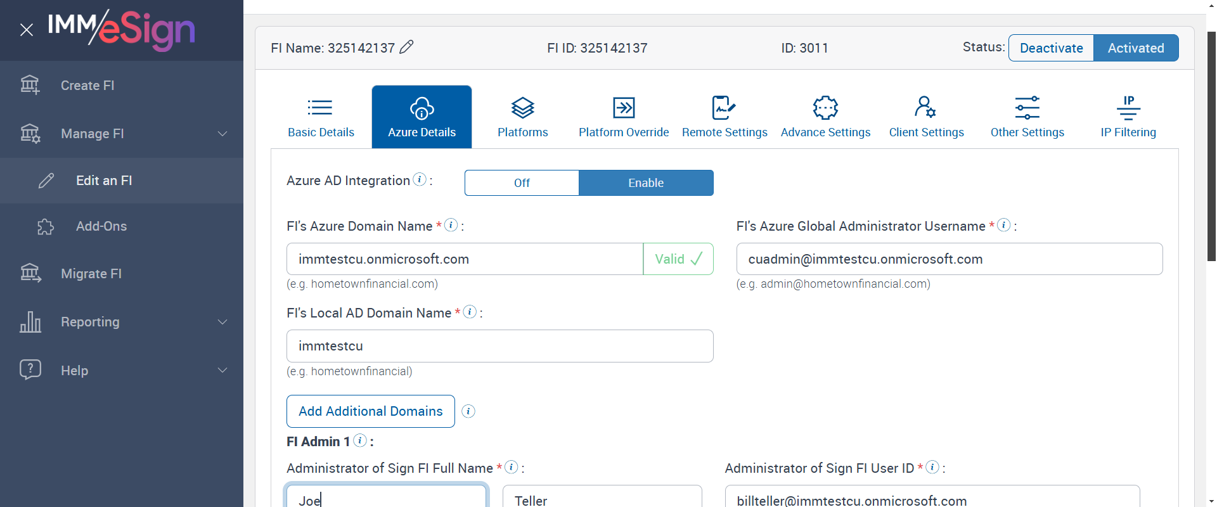Click the Add-Ons puzzle icon

click(46, 226)
